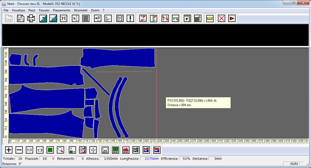Open the Tessuto menu
The height and width of the screenshot is (168, 311).
(x=44, y=10)
